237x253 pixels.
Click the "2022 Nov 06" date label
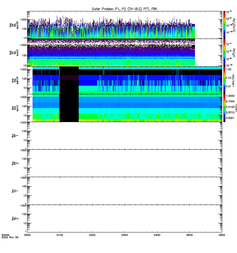click(x=10, y=237)
